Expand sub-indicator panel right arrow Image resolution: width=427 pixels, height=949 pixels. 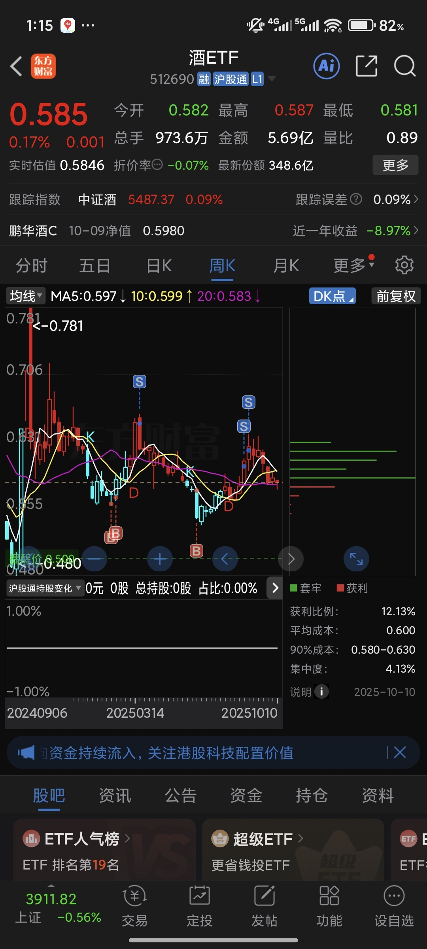[x=275, y=588]
